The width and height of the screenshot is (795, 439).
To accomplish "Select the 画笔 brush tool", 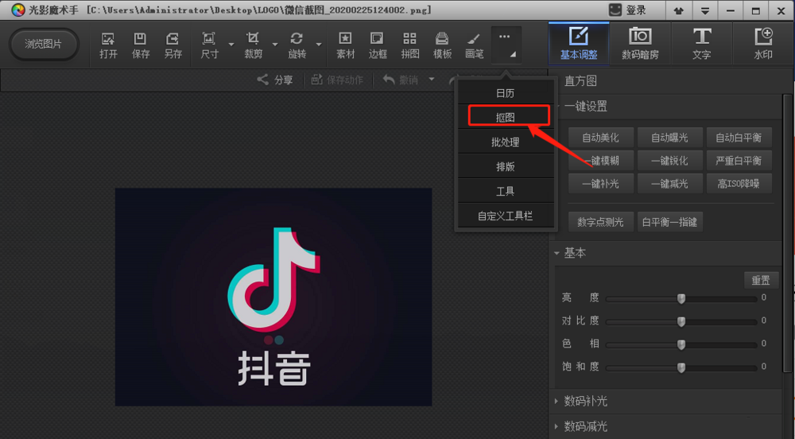I will tap(474, 45).
